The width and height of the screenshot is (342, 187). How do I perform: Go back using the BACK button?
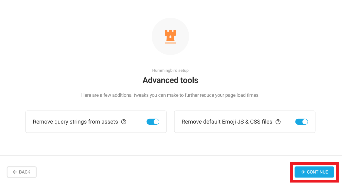[x=22, y=172]
